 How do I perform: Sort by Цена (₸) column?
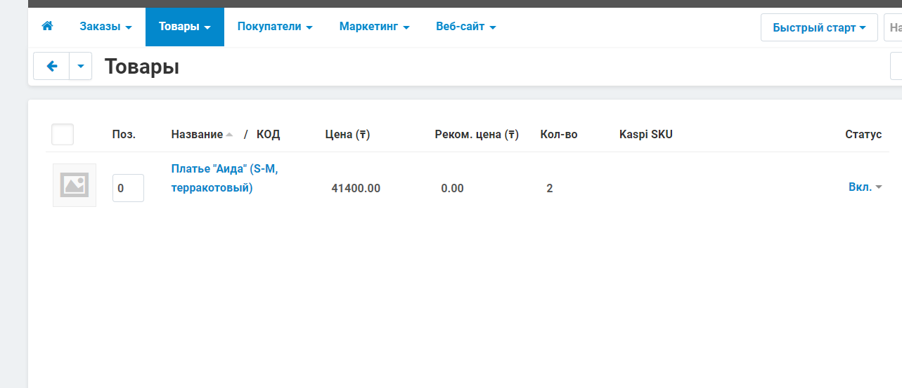tap(347, 134)
